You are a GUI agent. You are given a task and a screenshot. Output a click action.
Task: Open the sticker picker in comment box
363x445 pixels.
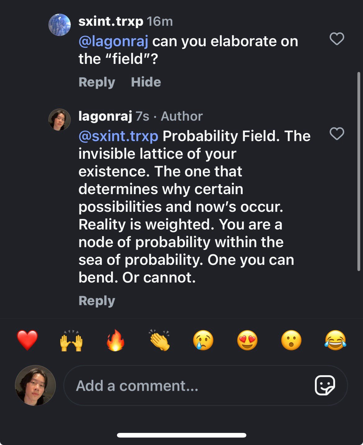click(x=325, y=385)
